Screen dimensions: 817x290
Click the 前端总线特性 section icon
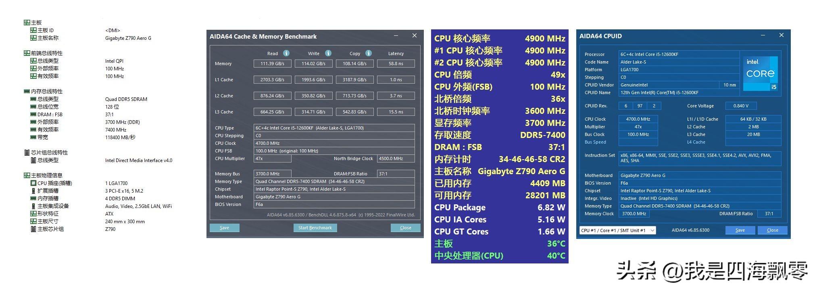pyautogui.click(x=27, y=53)
